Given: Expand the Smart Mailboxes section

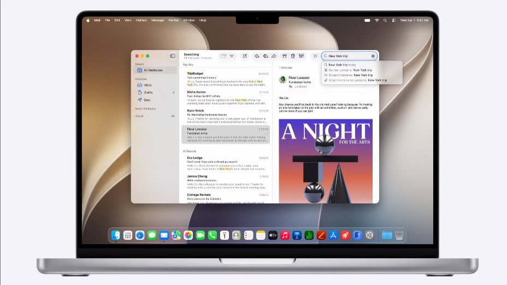Looking at the screenshot, I should 145,108.
